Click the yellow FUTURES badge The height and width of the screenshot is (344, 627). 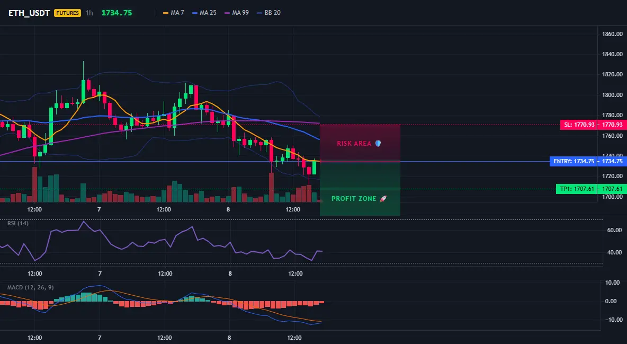coord(68,13)
